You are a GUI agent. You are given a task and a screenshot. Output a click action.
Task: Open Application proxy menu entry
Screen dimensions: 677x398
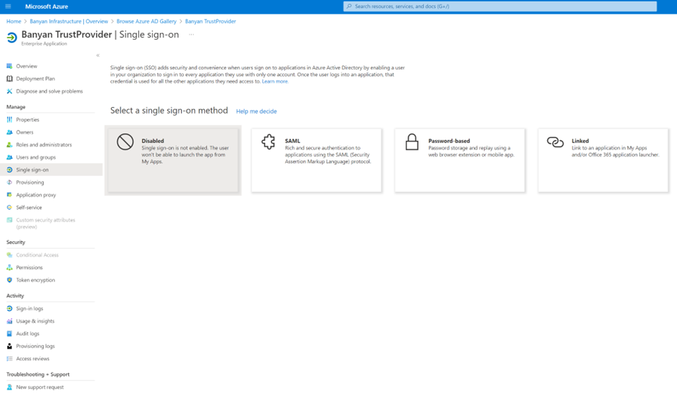click(x=36, y=194)
